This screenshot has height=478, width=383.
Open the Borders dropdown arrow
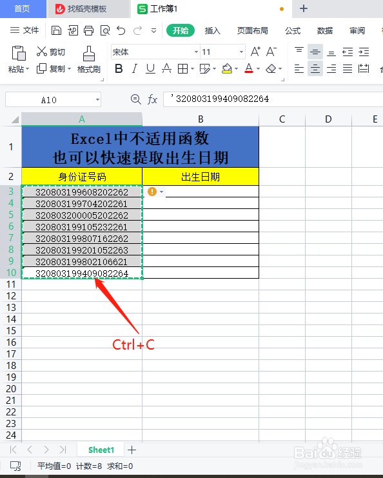(192, 69)
